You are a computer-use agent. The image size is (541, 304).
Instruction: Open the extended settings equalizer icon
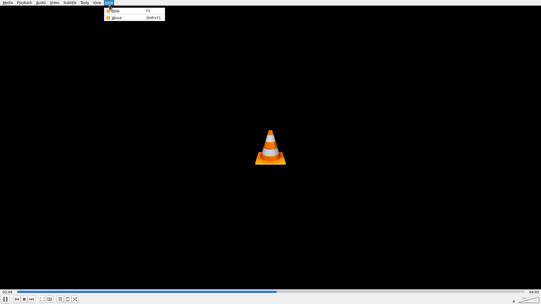coord(50,299)
